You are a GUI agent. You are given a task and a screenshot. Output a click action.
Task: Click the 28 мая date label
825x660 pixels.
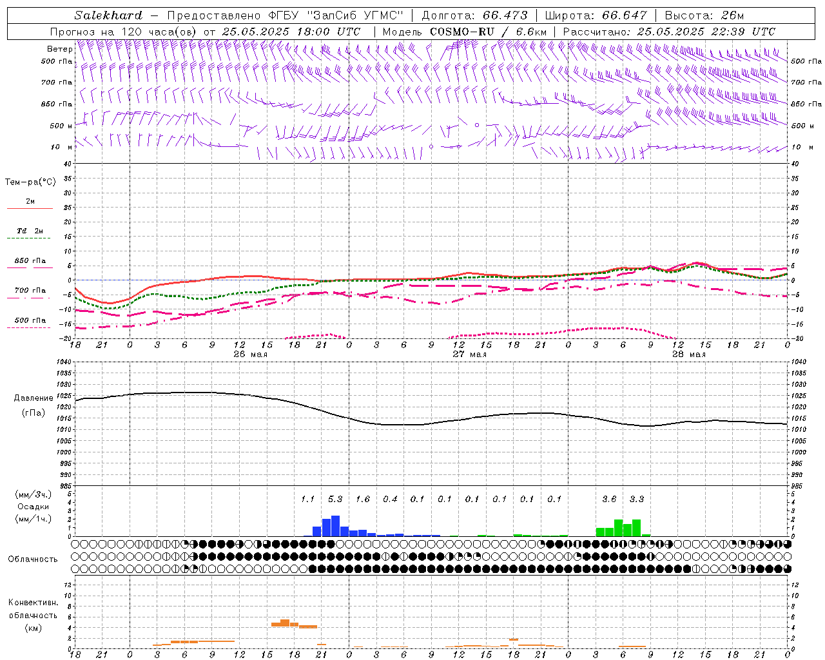(688, 354)
